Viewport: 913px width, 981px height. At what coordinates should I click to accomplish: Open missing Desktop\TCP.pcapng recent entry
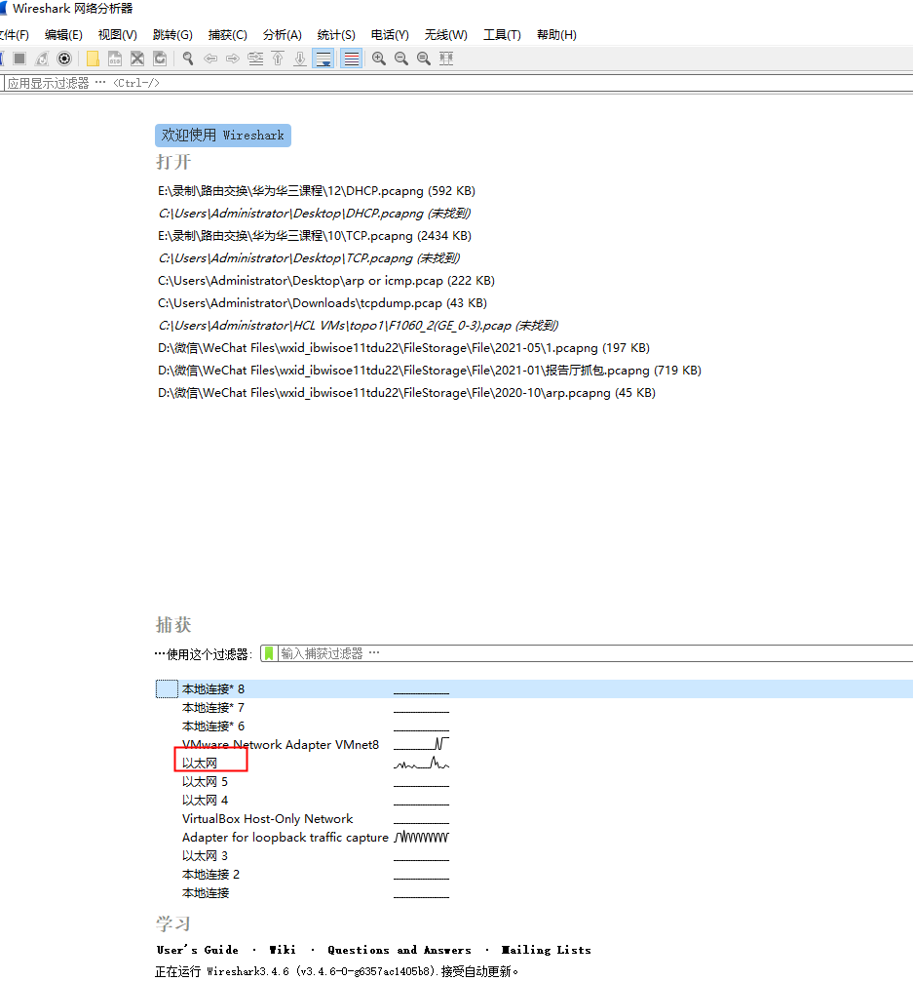(309, 258)
